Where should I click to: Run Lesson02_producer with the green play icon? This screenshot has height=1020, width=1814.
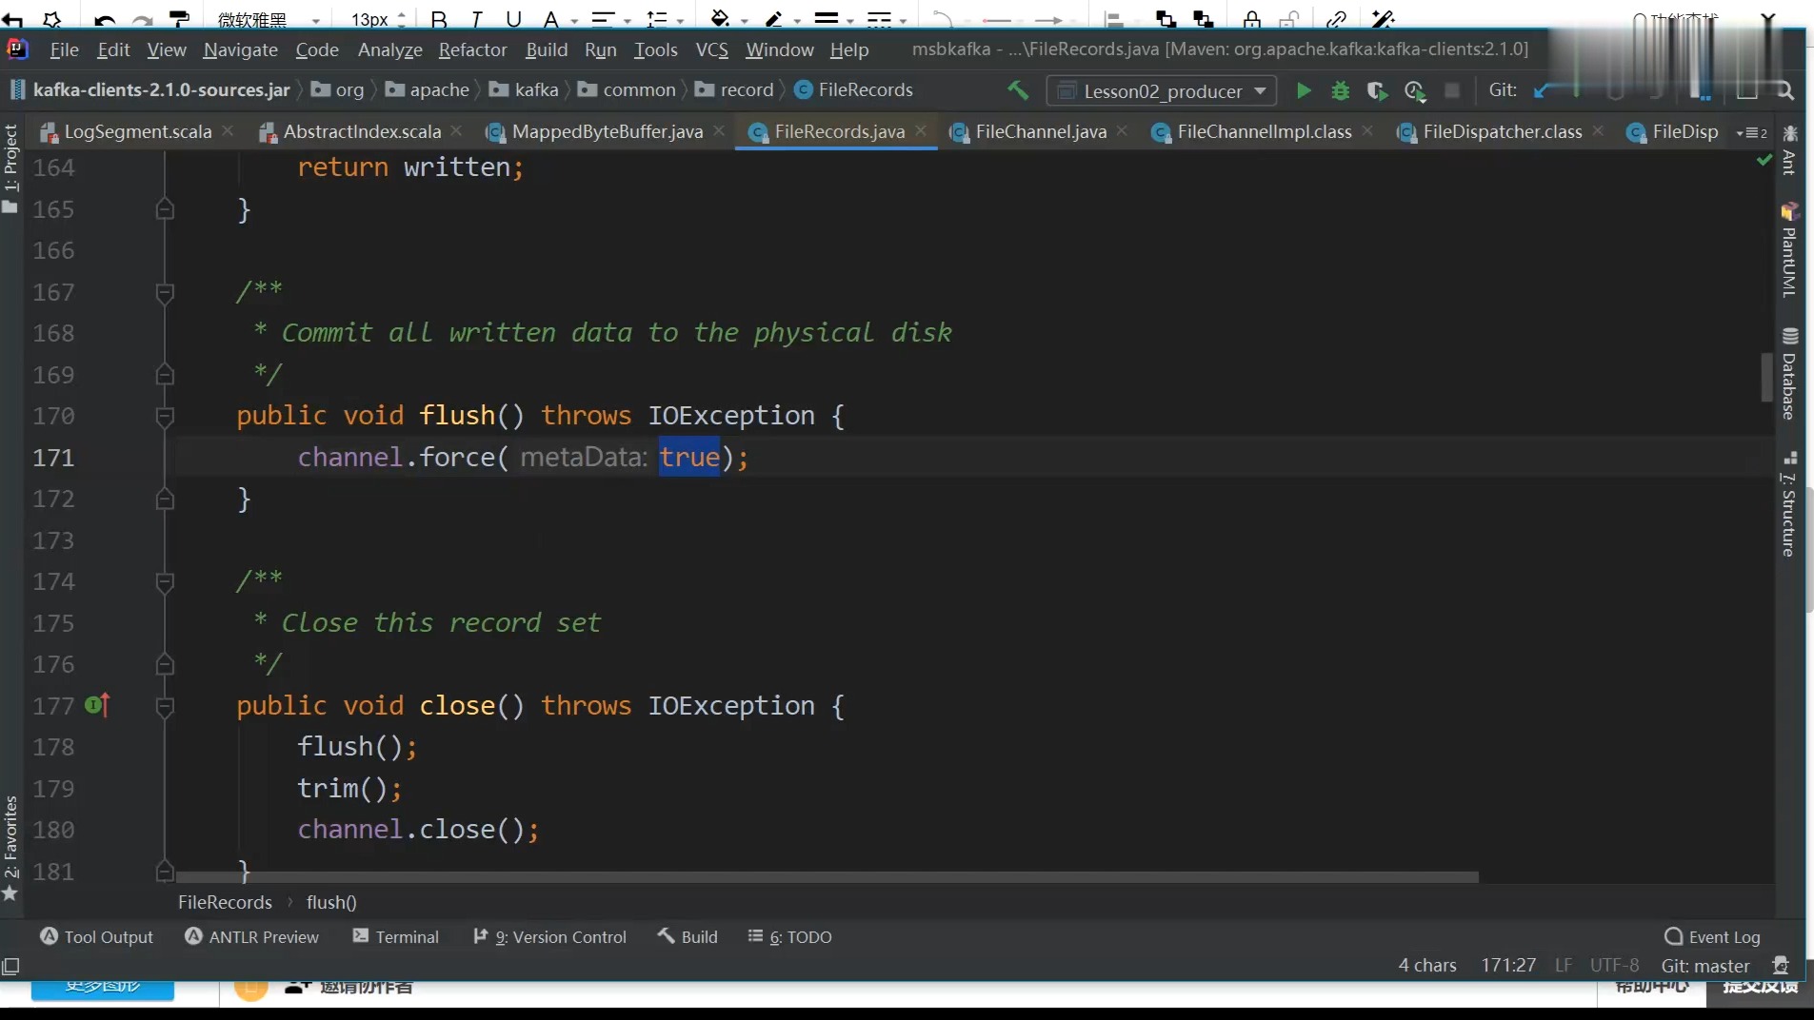(1304, 90)
